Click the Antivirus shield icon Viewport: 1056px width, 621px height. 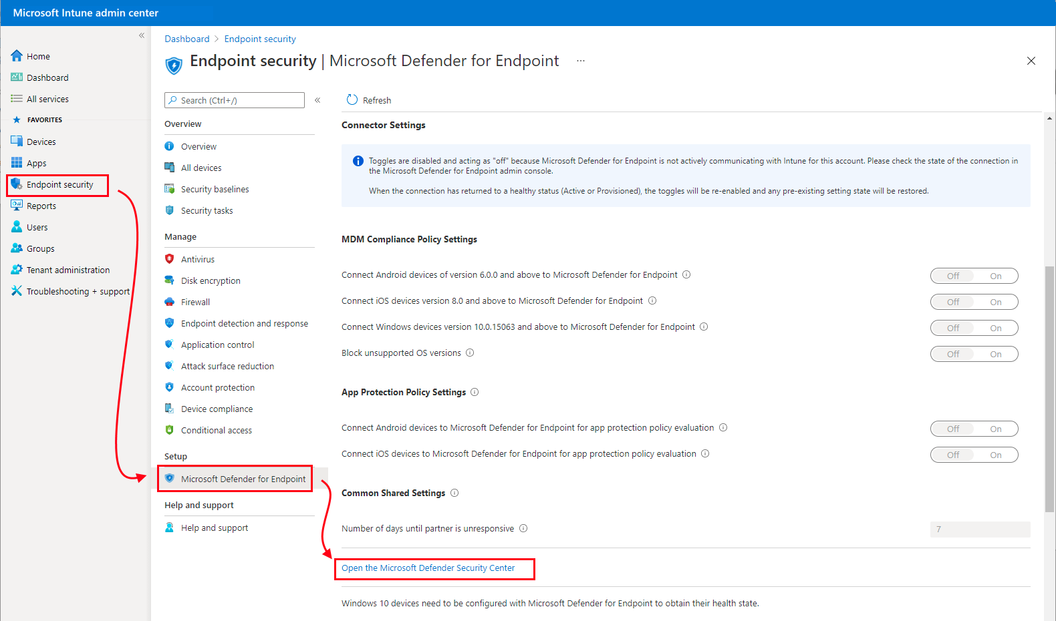pos(170,259)
